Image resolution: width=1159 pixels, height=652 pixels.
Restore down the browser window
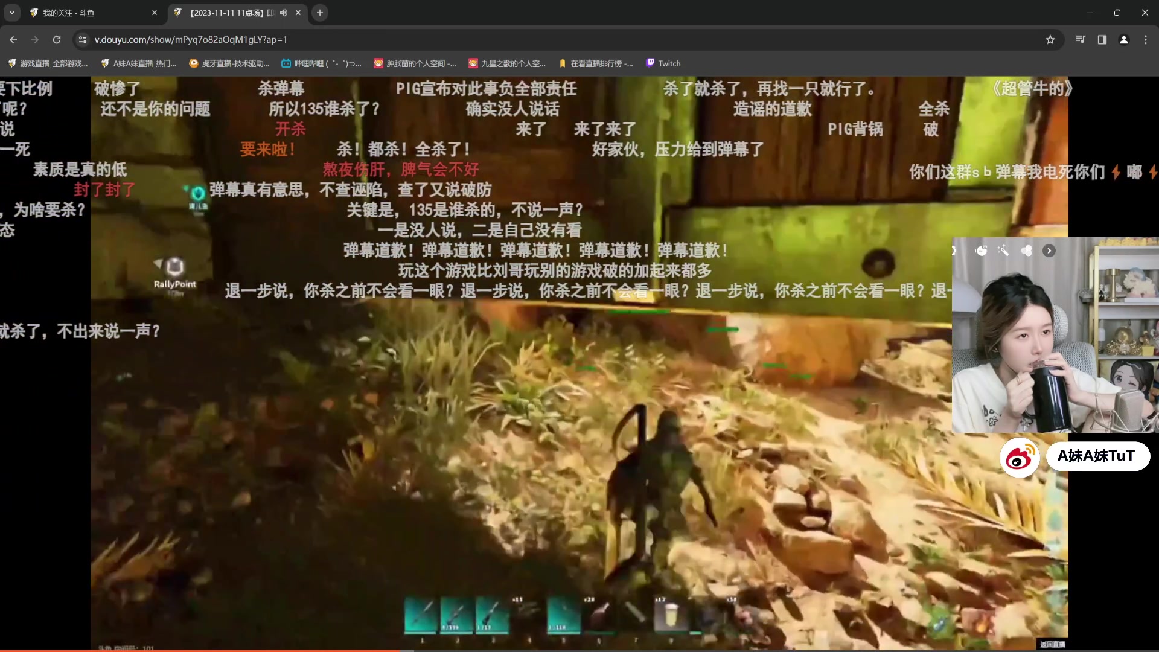[x=1117, y=13]
